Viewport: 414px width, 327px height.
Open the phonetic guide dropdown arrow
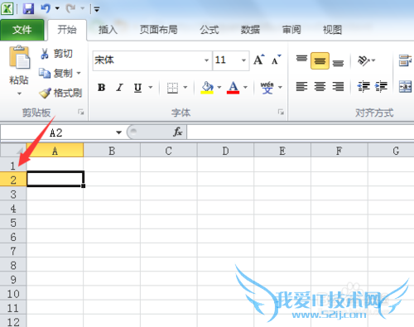coord(280,88)
